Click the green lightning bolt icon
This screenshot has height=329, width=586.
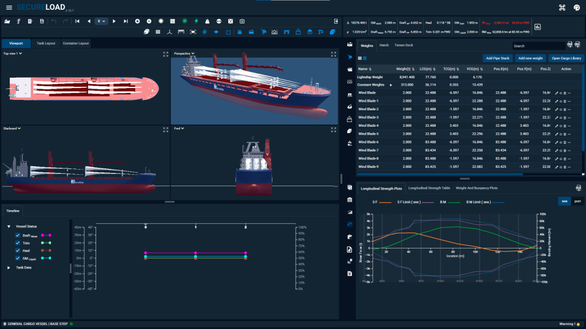(x=196, y=21)
